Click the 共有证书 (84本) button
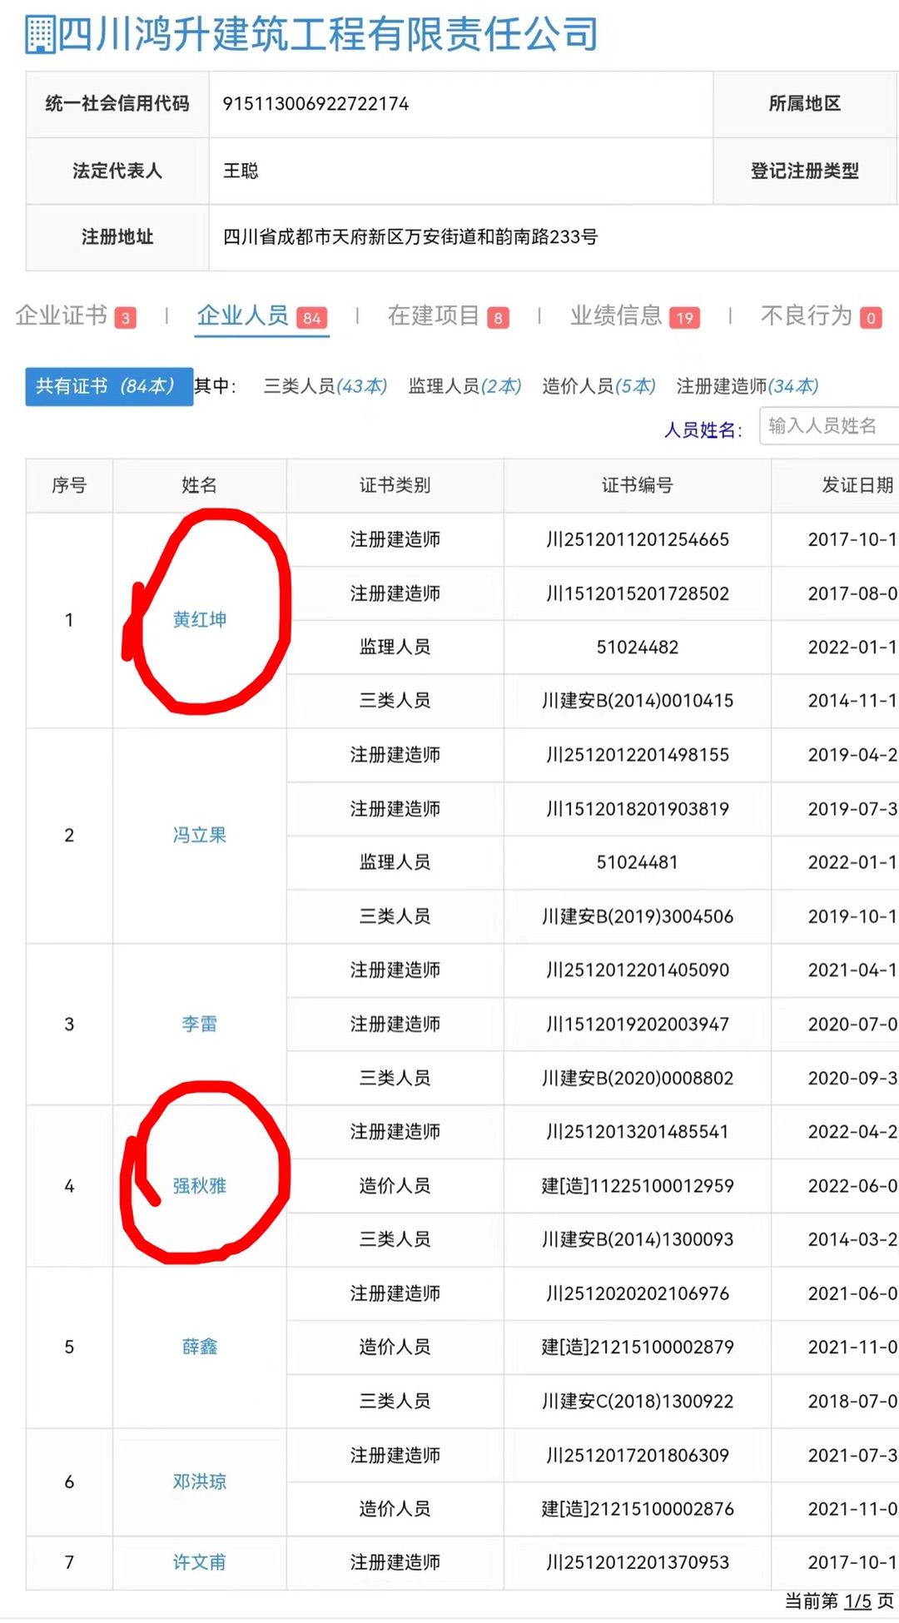The image size is (899, 1623). click(x=109, y=387)
